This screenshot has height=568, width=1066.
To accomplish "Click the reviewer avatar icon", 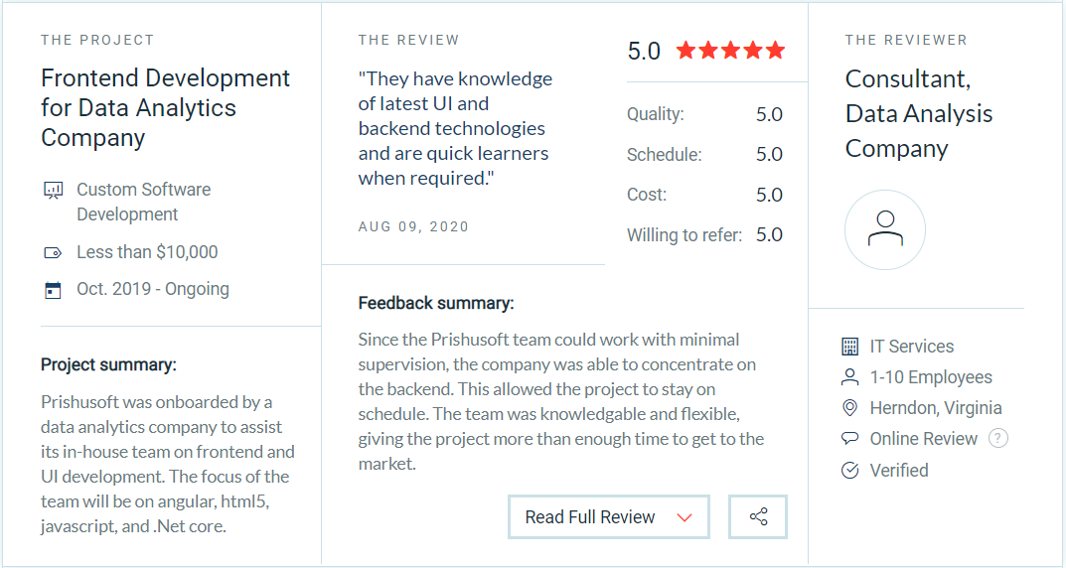I will (x=885, y=230).
